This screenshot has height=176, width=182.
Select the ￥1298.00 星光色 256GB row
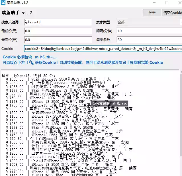(57, 128)
